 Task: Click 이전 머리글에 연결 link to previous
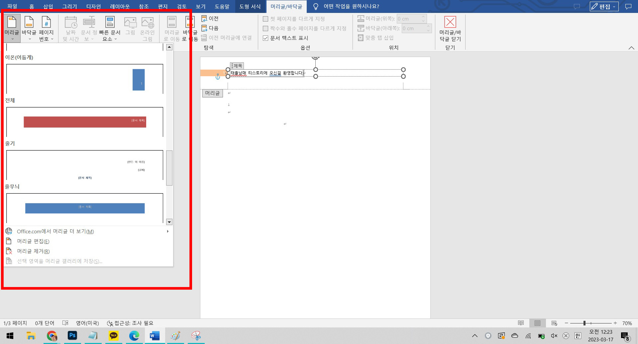(x=227, y=38)
